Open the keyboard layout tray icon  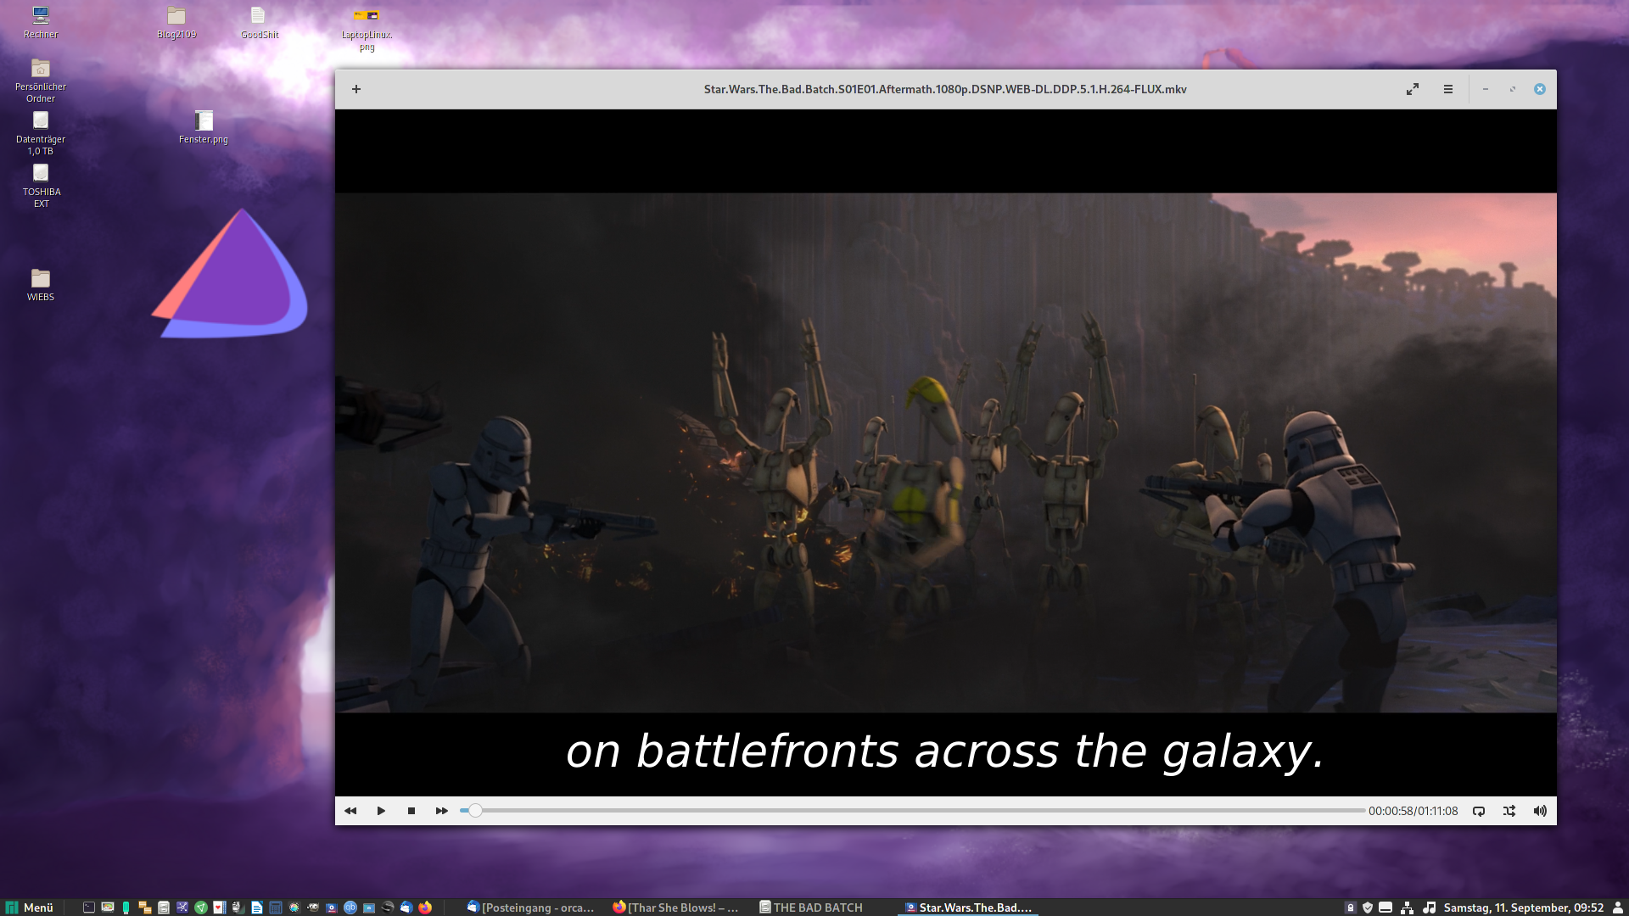click(x=1385, y=908)
